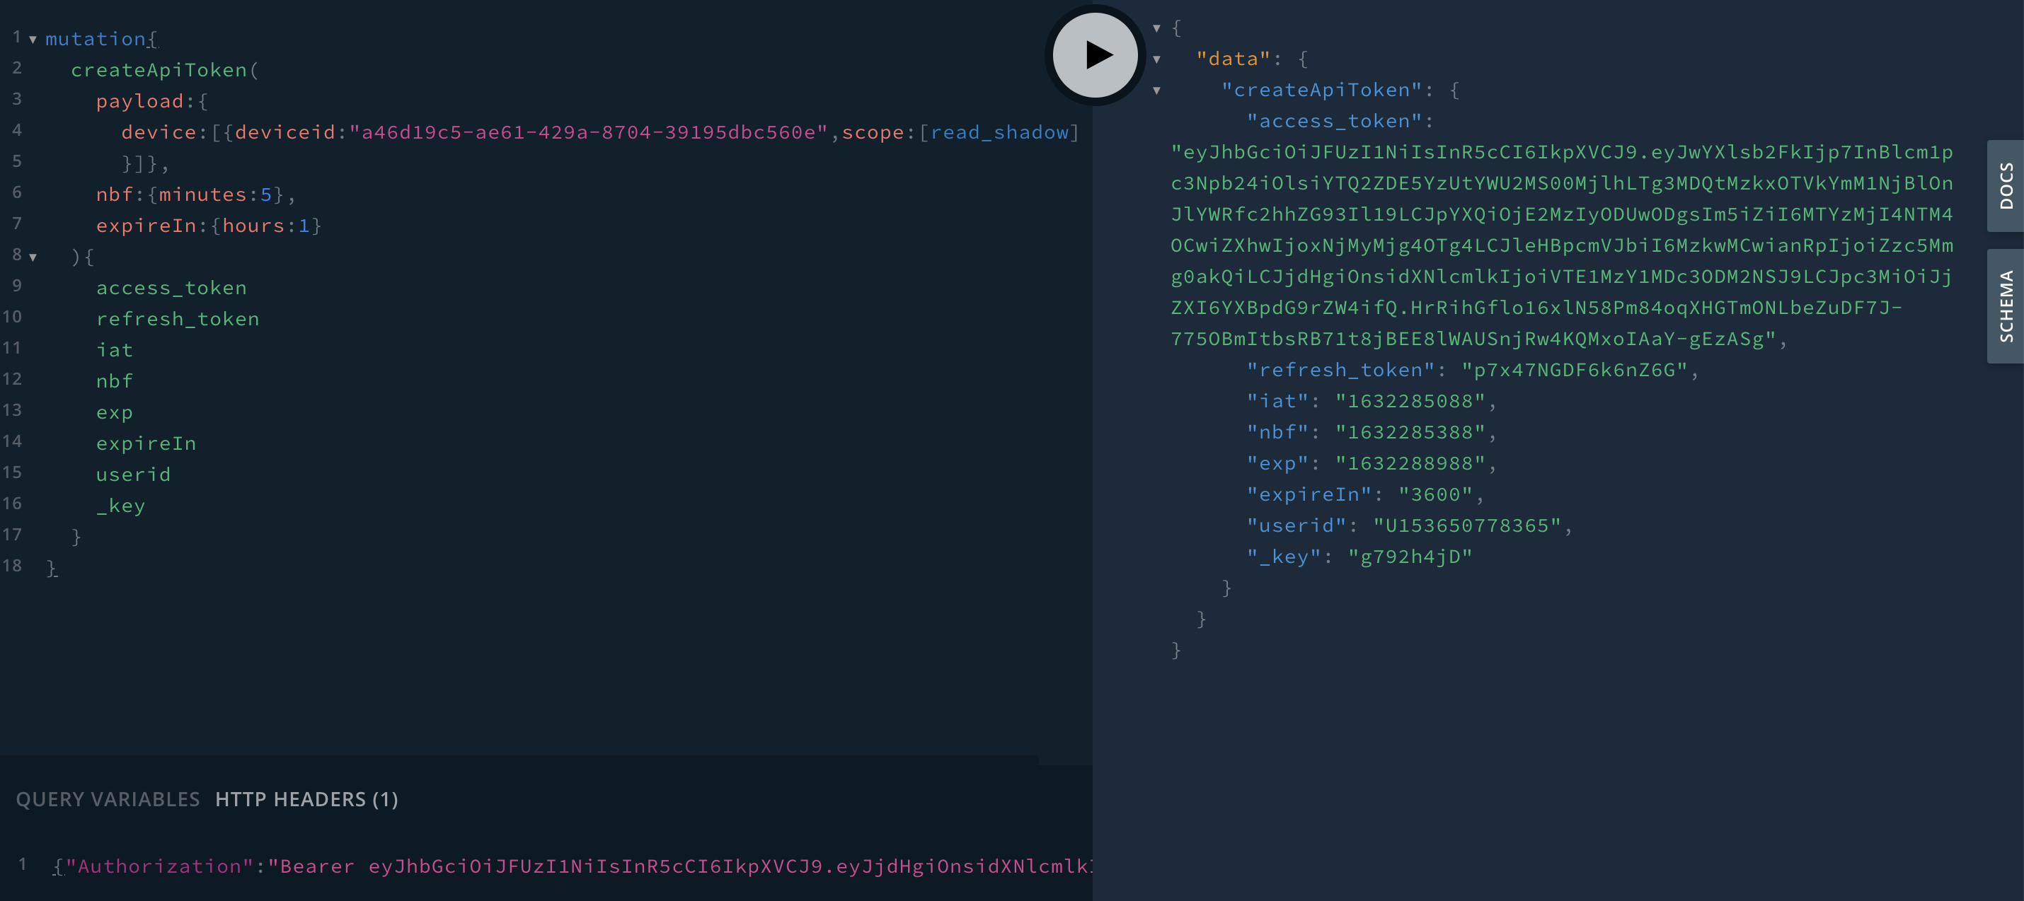Click line number 5 in the gutter
Image resolution: width=2024 pixels, height=901 pixels.
point(17,161)
